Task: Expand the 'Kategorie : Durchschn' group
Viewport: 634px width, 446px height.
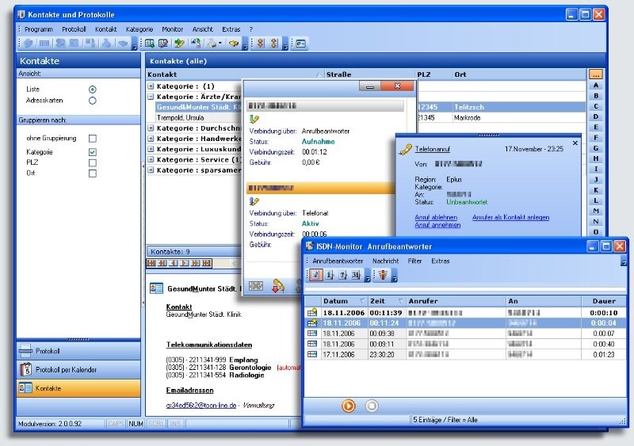Action: pyautogui.click(x=151, y=128)
